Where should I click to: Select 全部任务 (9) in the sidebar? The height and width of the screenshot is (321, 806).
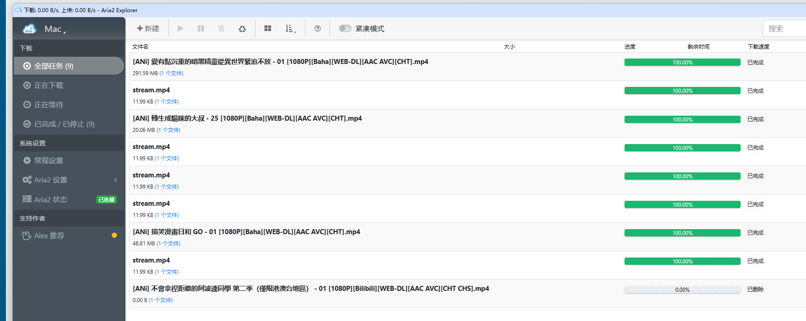click(69, 66)
